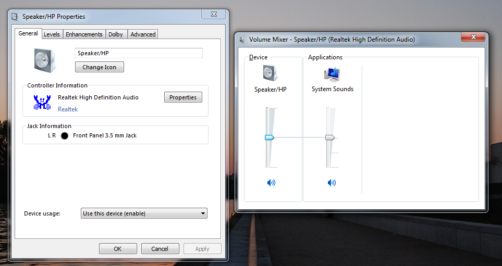502x266 pixels.
Task: Click the Speaker/HP device name field
Action: (x=139, y=53)
